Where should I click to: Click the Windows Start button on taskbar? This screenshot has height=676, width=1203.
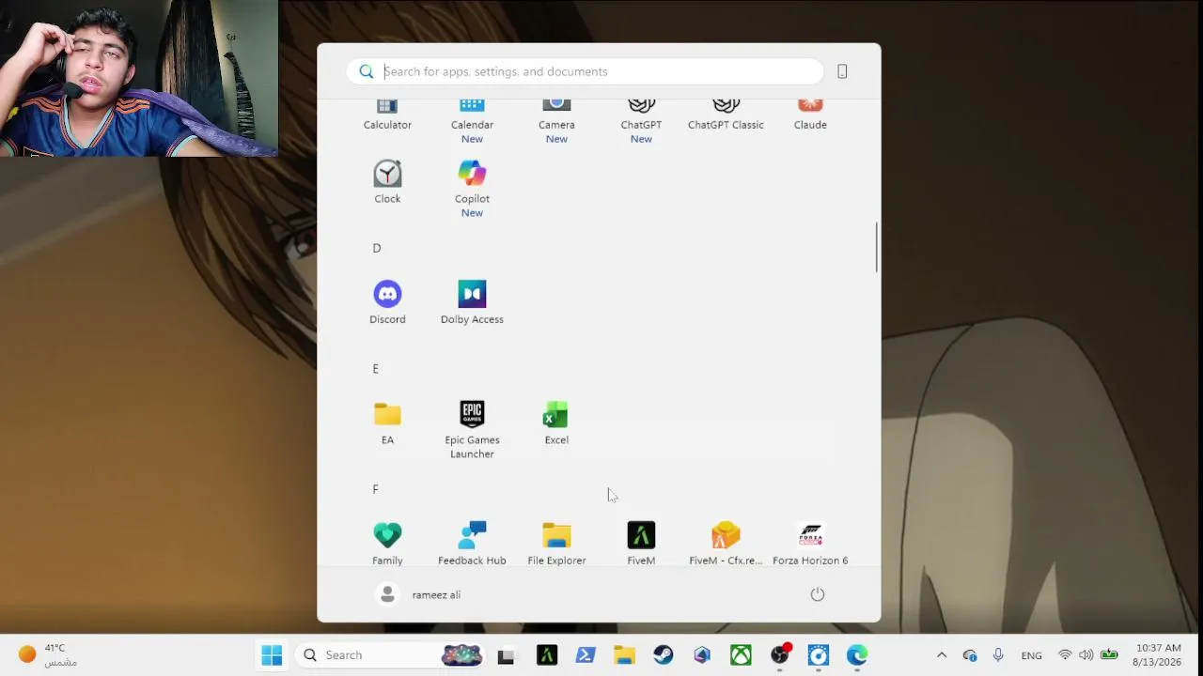(272, 655)
